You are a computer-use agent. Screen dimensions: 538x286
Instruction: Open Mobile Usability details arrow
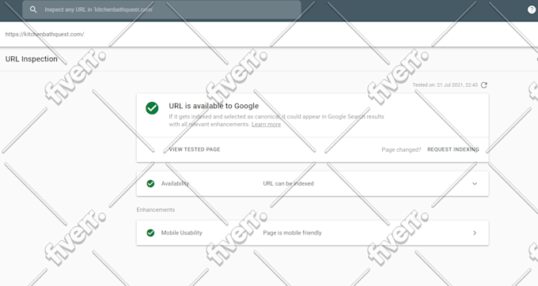pos(475,233)
